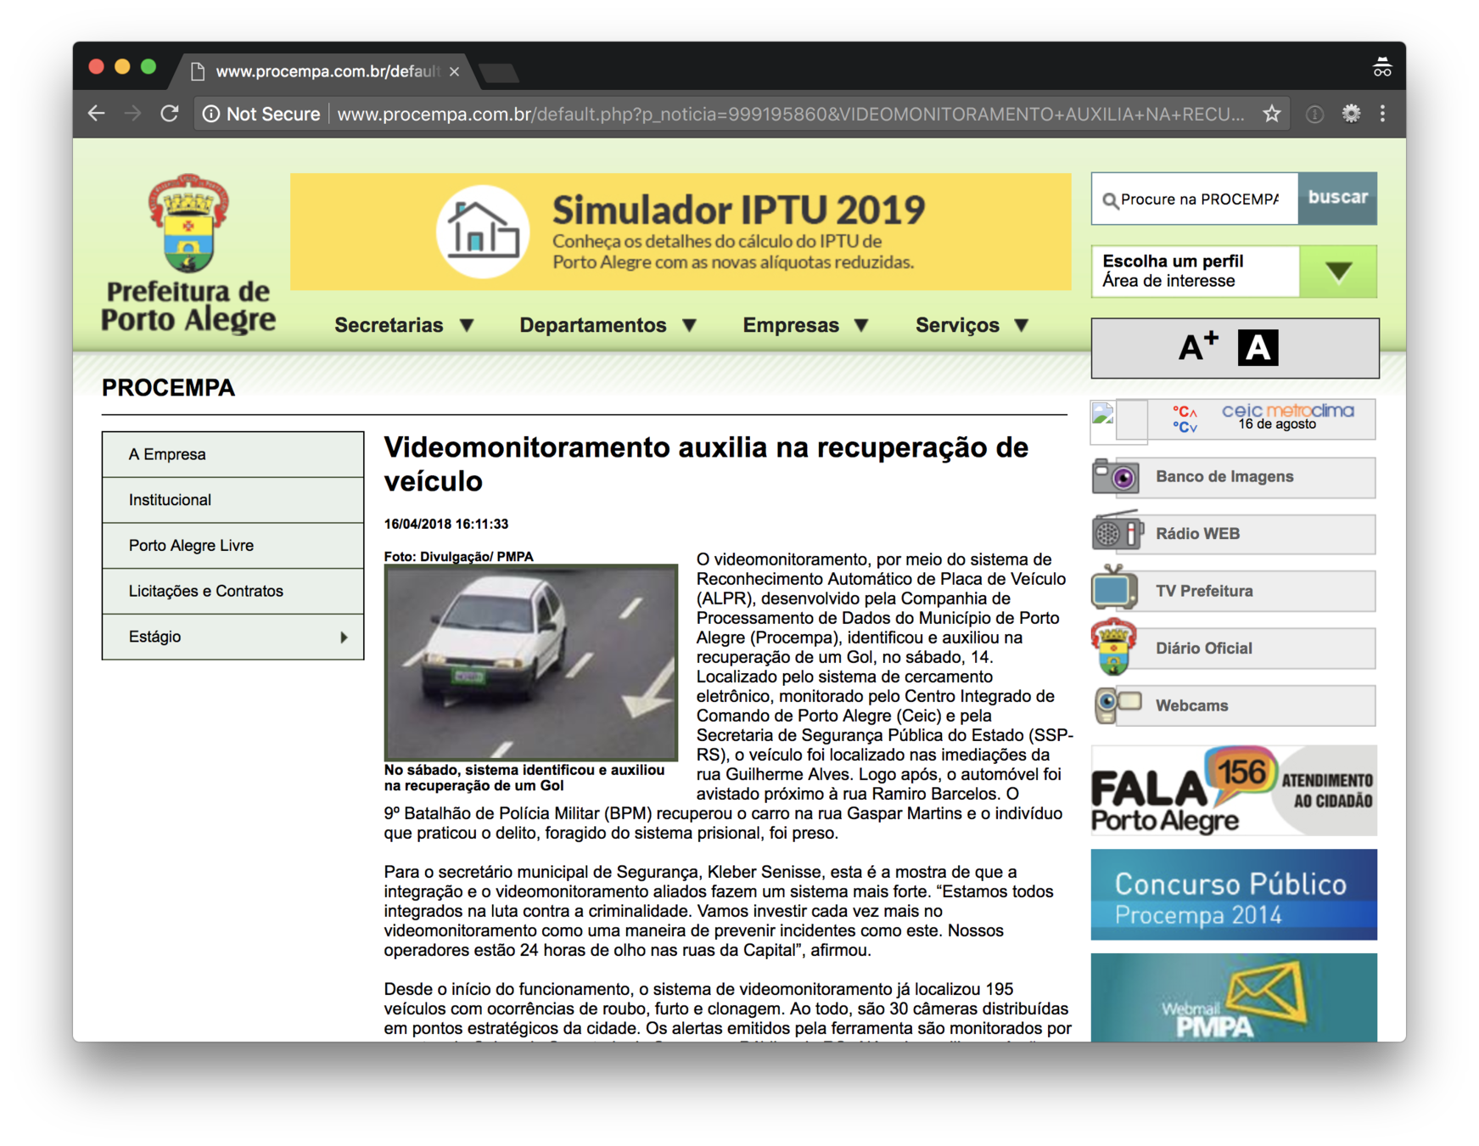Click the magnifier icon in the search box
Viewport: 1479px width, 1146px height.
coord(1109,200)
